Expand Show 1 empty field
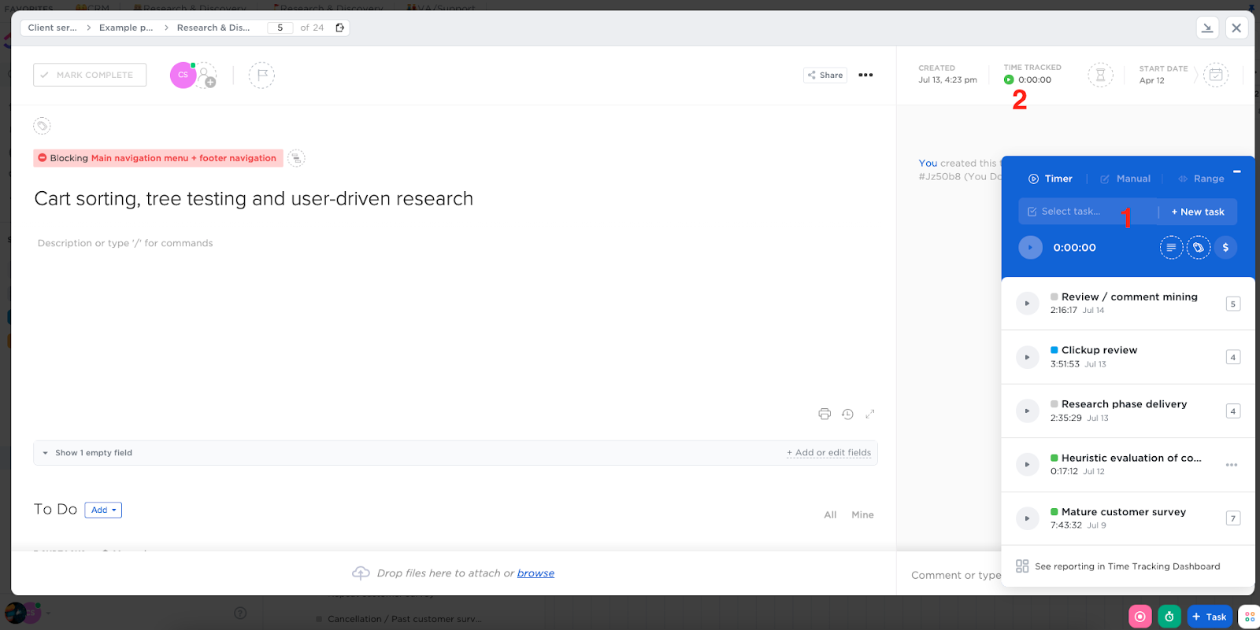This screenshot has height=630, width=1260. click(87, 453)
